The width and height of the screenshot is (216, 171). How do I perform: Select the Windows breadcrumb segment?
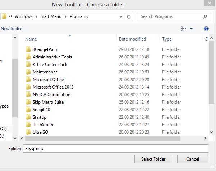24,16
